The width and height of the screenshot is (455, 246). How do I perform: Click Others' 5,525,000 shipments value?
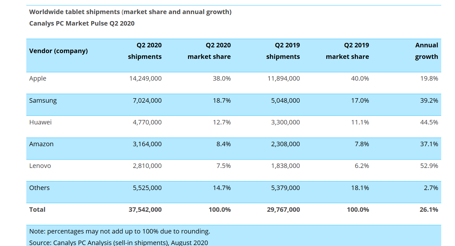pyautogui.click(x=147, y=188)
